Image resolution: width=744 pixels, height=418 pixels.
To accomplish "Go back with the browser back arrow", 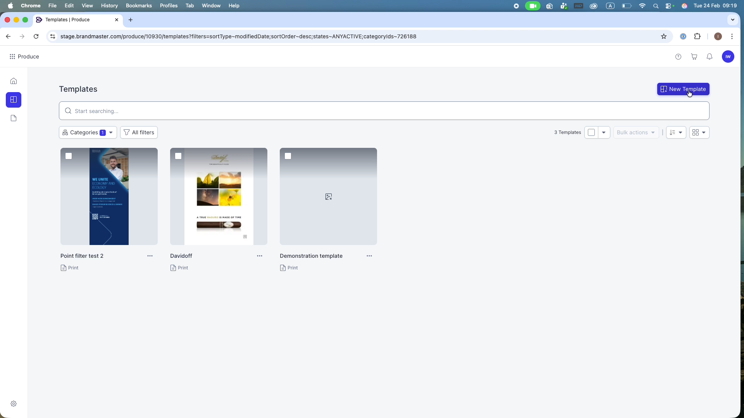I will pyautogui.click(x=8, y=36).
